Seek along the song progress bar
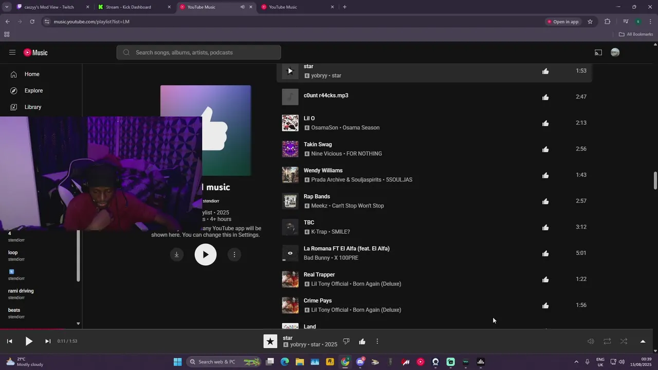The height and width of the screenshot is (370, 658). pos(326,329)
